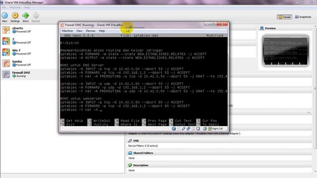
Task: Click the shared folders status bar icon
Action: click(193, 129)
